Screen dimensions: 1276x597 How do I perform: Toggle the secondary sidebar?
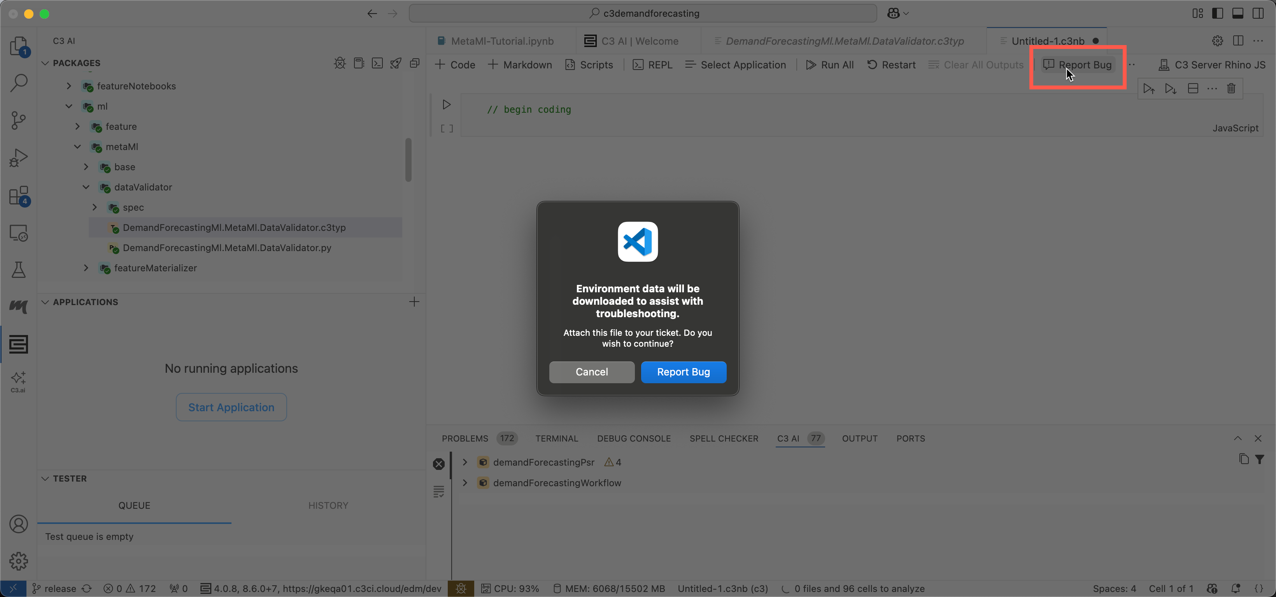click(1258, 13)
